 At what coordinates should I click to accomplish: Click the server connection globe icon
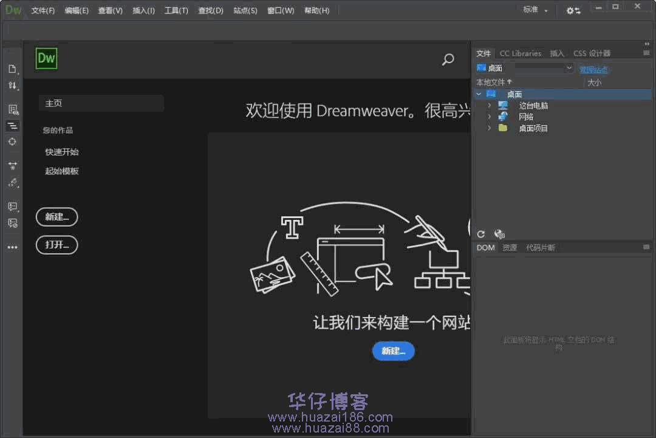499,234
